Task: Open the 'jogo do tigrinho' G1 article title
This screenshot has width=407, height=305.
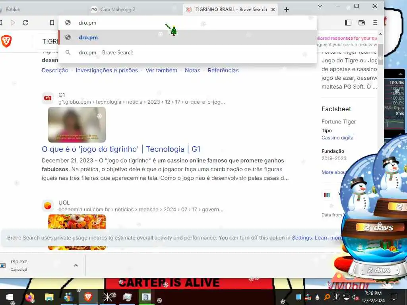Action: coord(121,149)
